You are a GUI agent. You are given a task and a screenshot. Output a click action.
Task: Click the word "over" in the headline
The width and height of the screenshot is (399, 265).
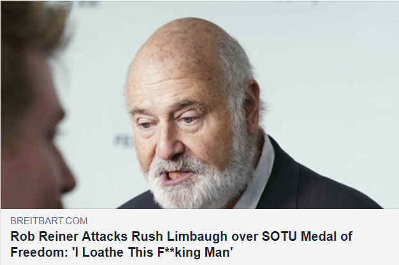point(245,237)
